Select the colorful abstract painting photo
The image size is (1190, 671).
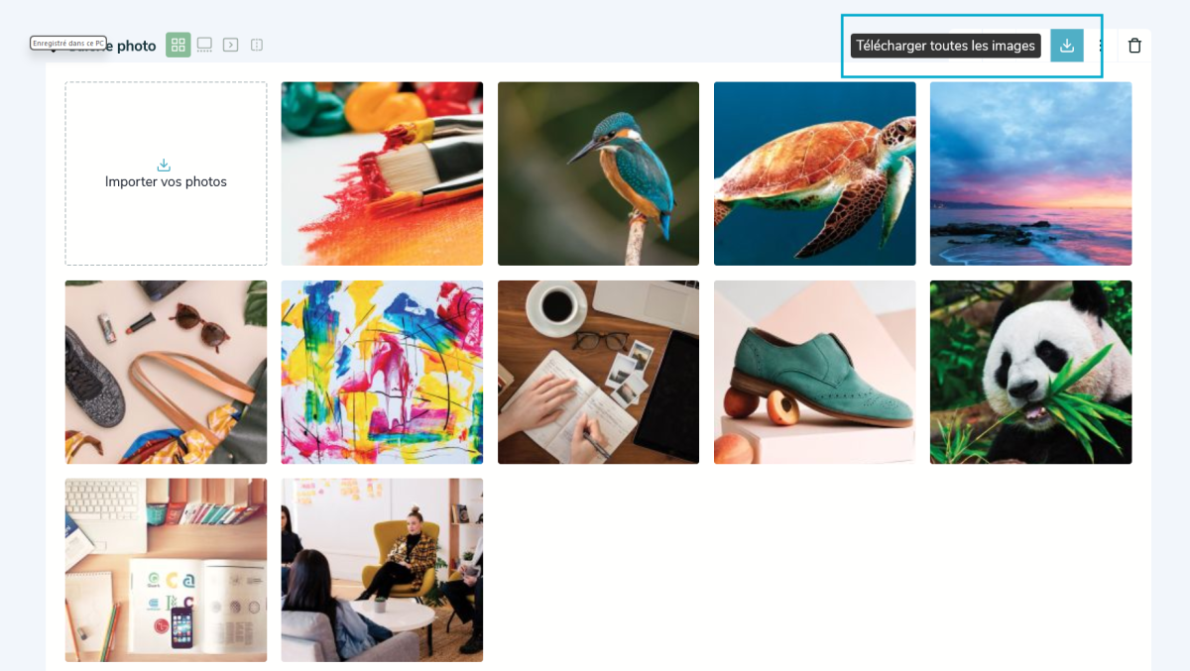pyautogui.click(x=382, y=372)
